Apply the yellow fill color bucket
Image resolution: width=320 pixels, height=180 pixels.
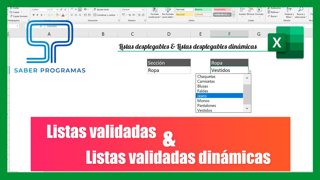(57, 15)
